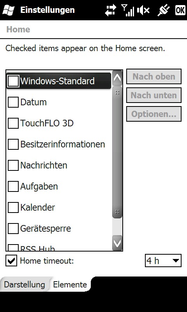Enable the TouchFLO 3D checkbox
The height and width of the screenshot is (312, 187).
(x=13, y=123)
